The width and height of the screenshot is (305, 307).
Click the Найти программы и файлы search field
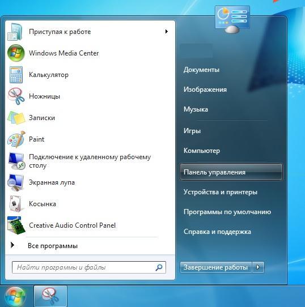click(x=89, y=267)
